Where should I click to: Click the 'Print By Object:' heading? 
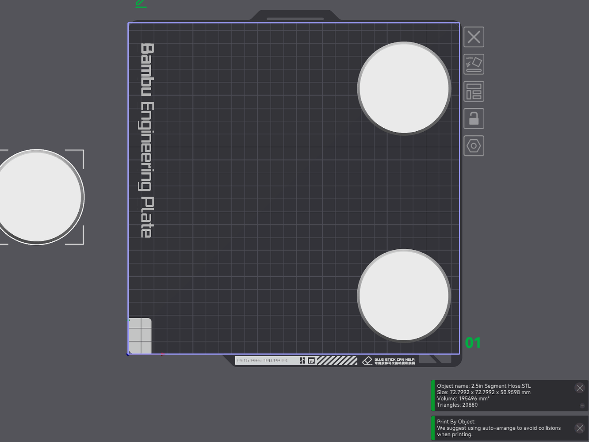coord(456,422)
